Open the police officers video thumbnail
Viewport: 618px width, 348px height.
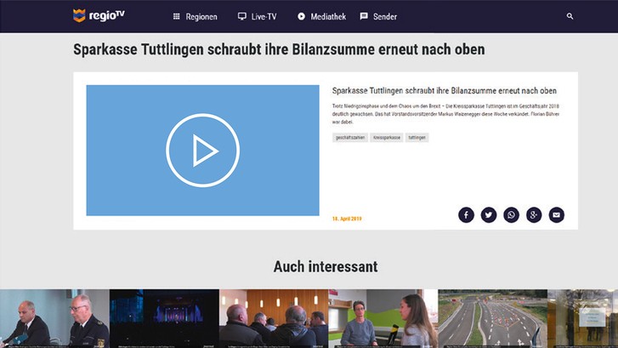(x=54, y=318)
